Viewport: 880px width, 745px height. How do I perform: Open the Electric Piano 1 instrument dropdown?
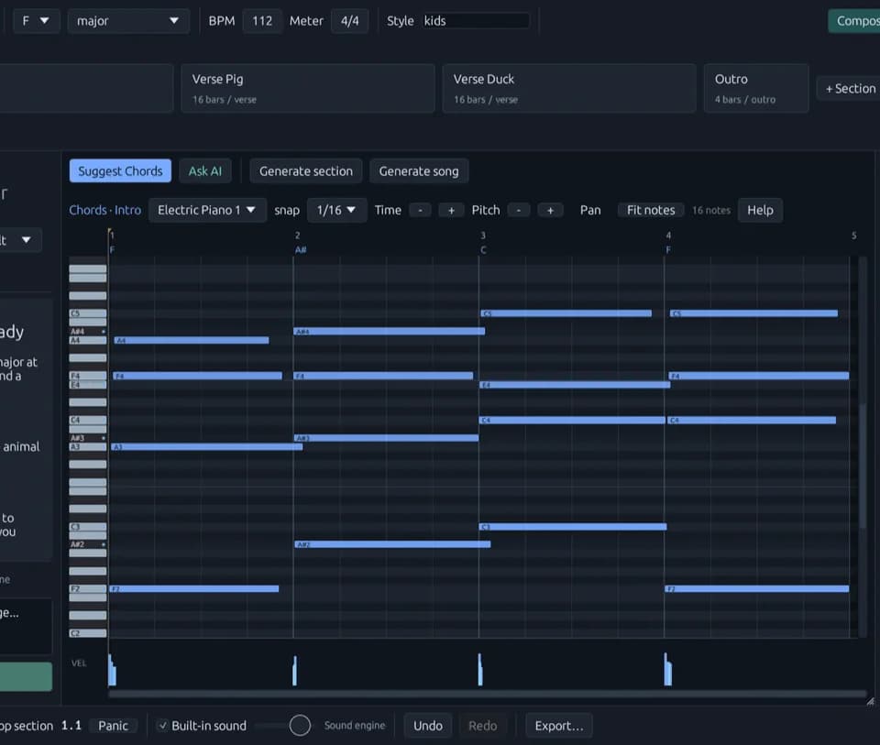(207, 210)
